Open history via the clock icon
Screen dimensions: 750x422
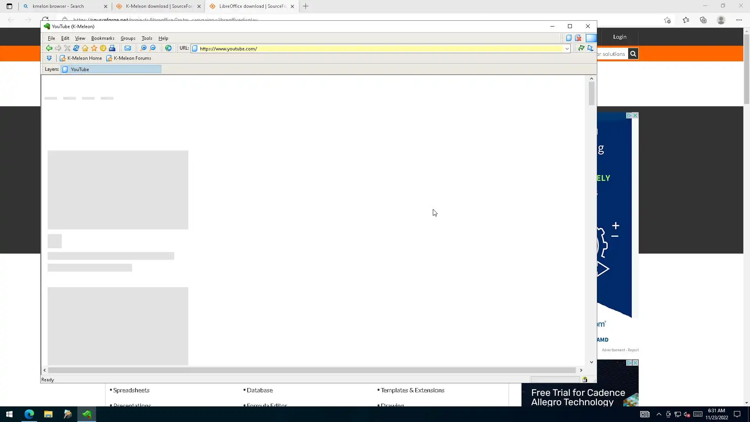coord(103,48)
